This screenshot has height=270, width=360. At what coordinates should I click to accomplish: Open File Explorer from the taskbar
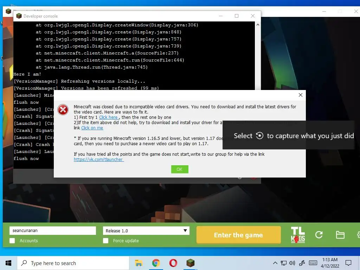(x=139, y=263)
